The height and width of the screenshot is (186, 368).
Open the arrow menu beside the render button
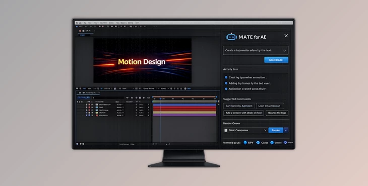coord(286,130)
